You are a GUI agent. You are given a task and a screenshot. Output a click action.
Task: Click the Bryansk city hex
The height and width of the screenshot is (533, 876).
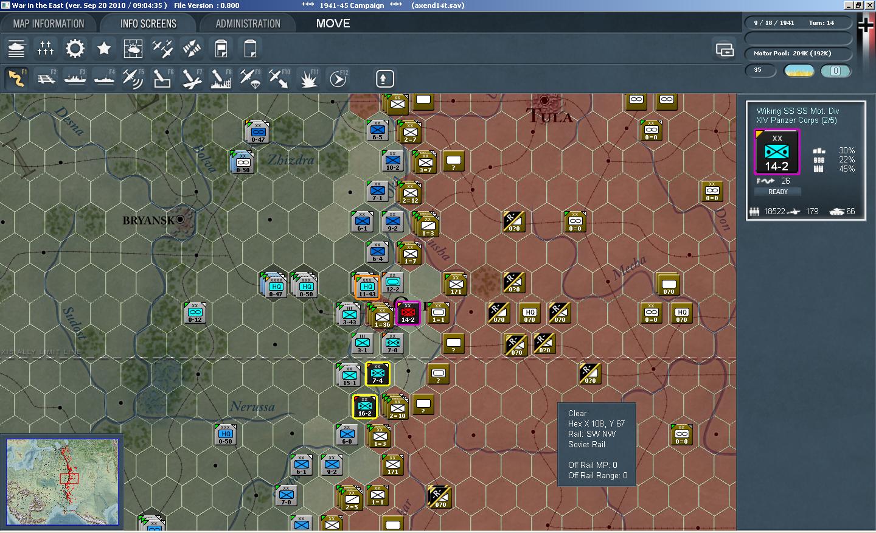[x=181, y=220]
